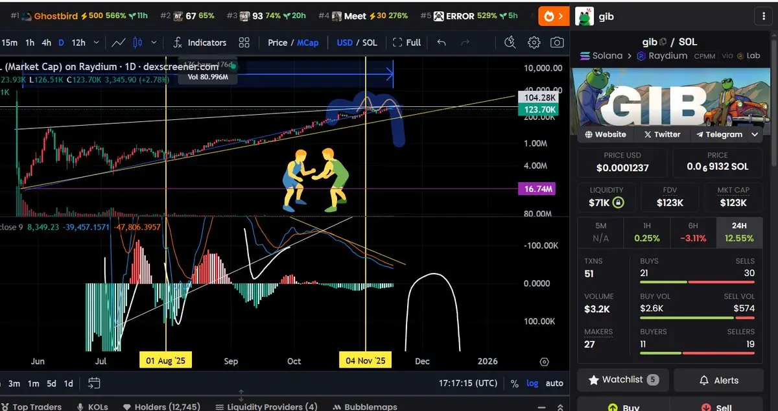778x411 pixels.
Task: Set range to 5d
Action: pos(51,383)
